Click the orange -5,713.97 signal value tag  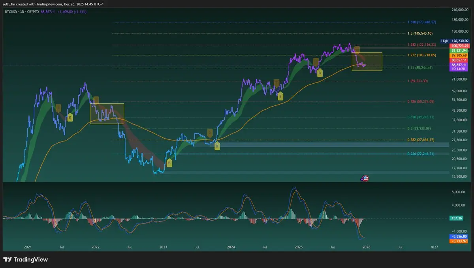point(460,241)
